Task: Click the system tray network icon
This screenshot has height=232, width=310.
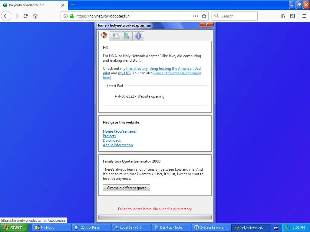Action: pyautogui.click(x=287, y=227)
